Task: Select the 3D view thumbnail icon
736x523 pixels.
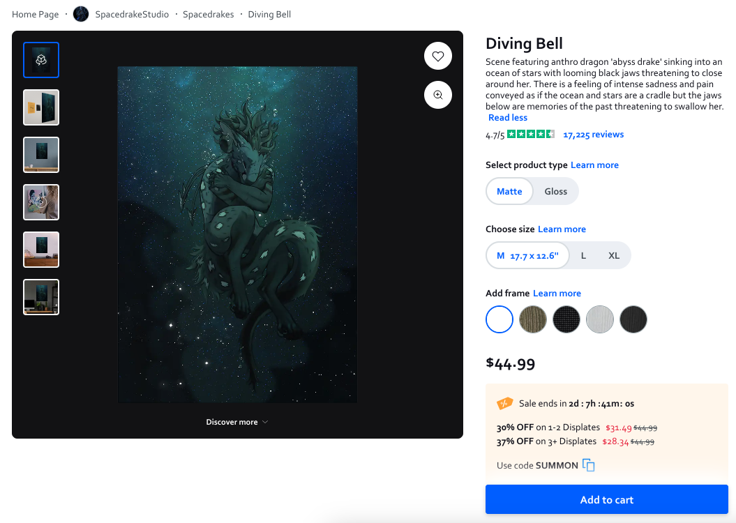Action: (x=41, y=60)
